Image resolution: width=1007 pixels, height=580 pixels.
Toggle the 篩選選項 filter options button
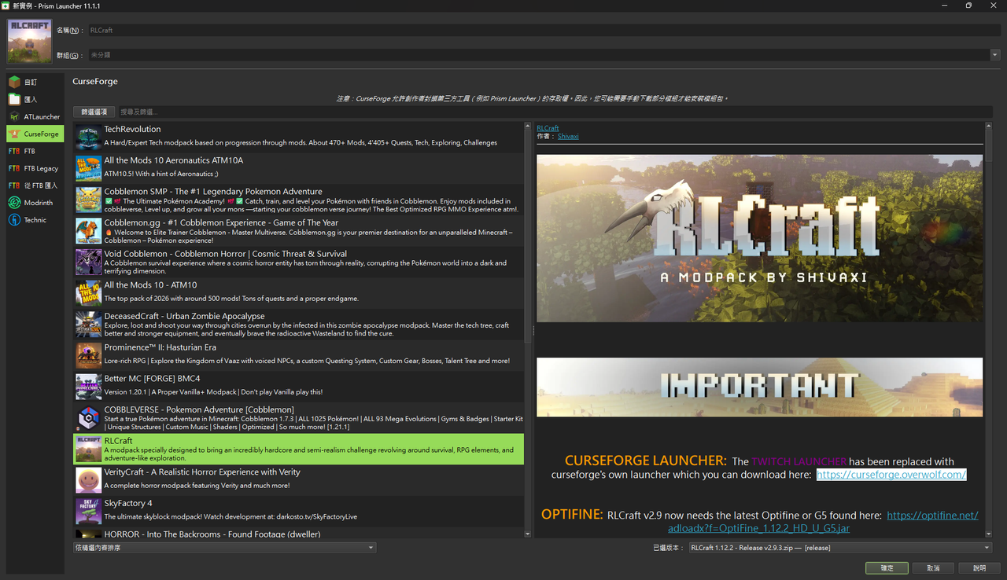pos(94,112)
